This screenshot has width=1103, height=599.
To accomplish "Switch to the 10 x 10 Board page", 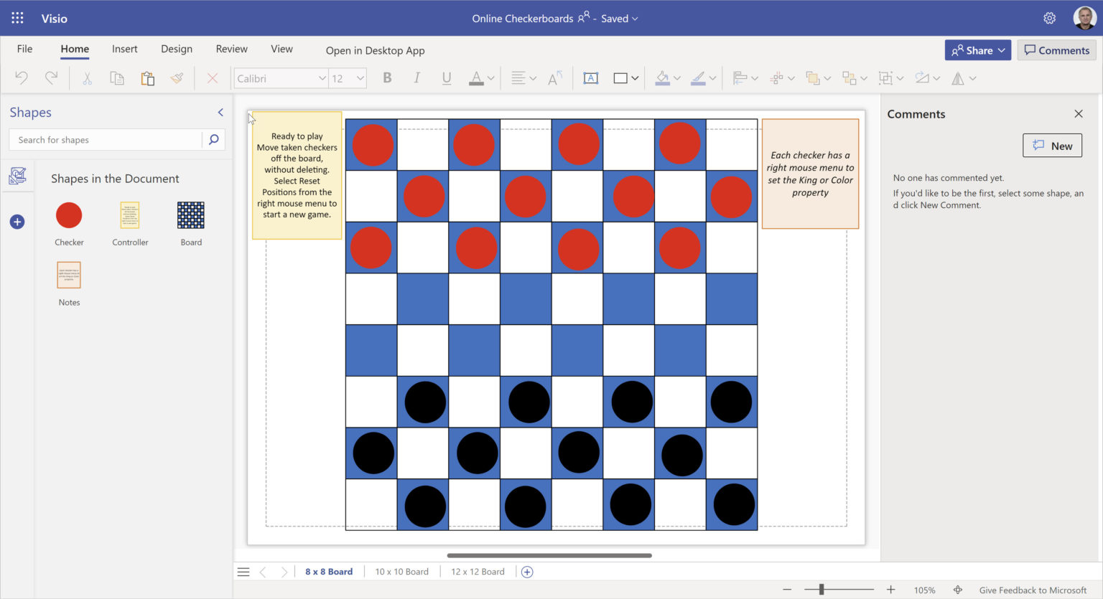I will coord(401,571).
